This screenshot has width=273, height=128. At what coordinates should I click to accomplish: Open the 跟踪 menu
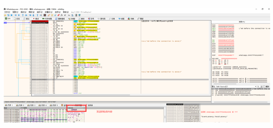[32, 12]
